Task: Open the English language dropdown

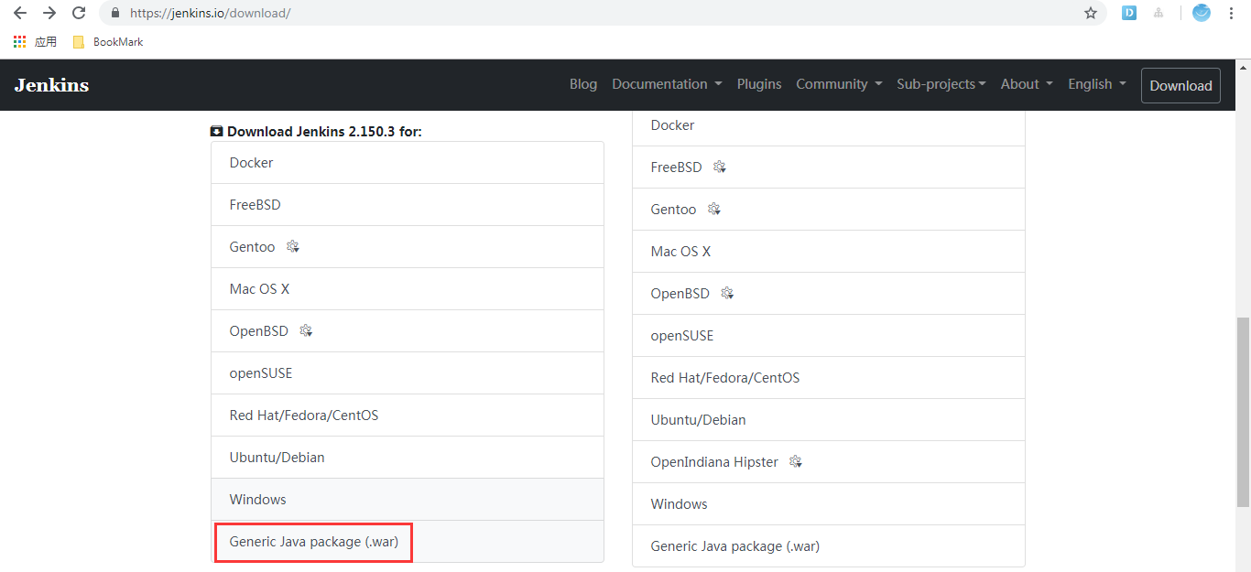Action: click(x=1097, y=84)
